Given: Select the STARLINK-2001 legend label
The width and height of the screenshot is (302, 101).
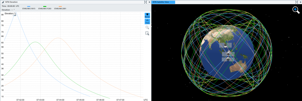Looking at the screenshot, I should tap(60, 9).
